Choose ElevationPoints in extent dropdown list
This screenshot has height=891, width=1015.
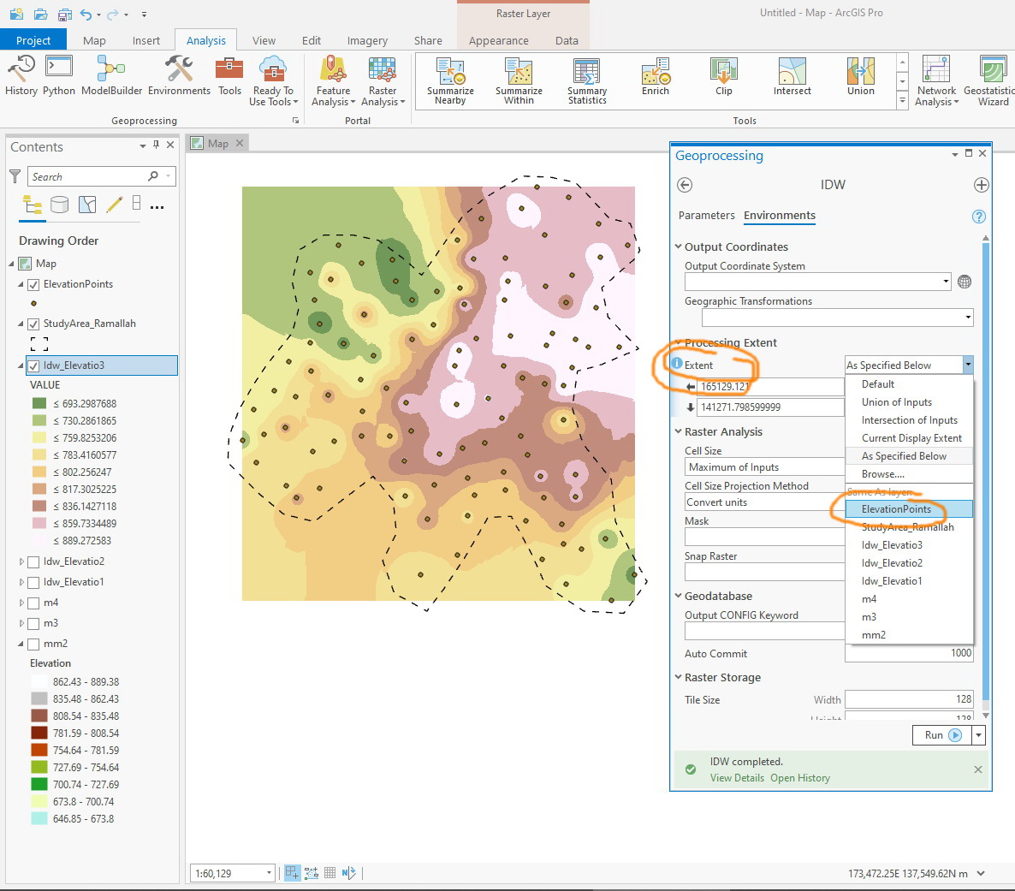click(x=896, y=509)
